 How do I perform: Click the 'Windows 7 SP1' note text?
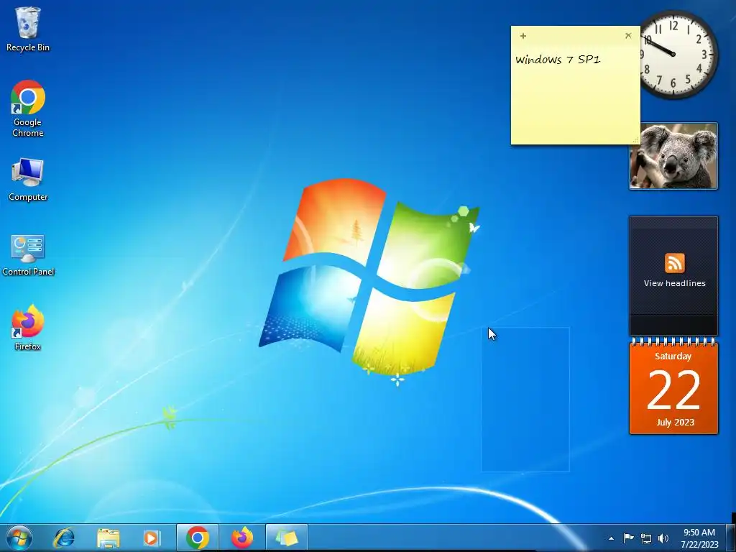(x=558, y=60)
